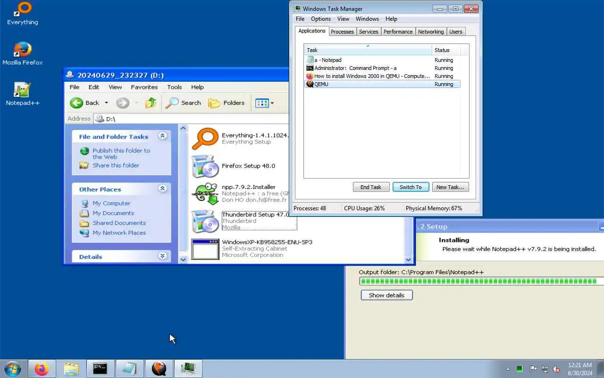
Task: Switch to the Processes tab
Action: click(x=342, y=32)
